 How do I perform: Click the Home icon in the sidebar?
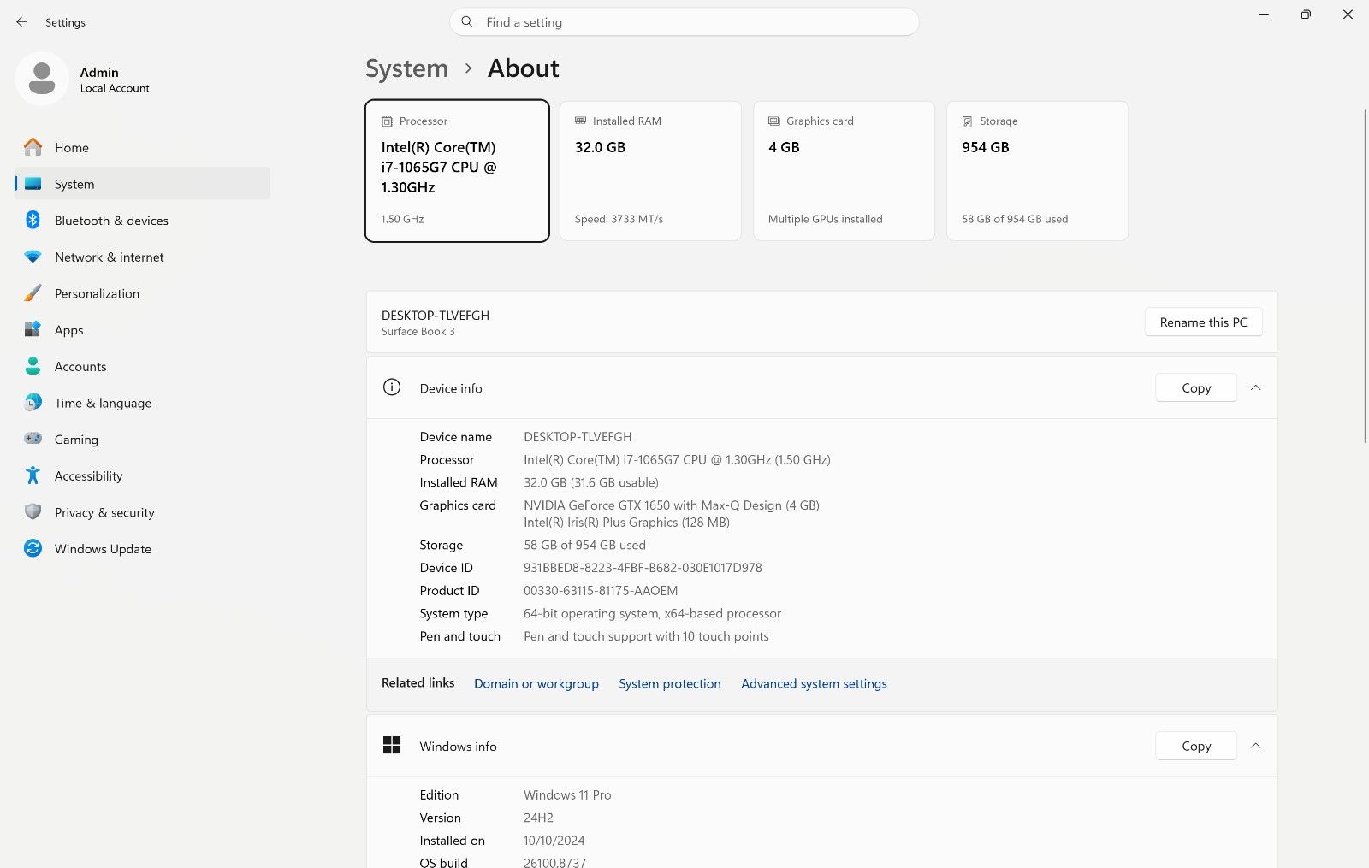point(33,147)
